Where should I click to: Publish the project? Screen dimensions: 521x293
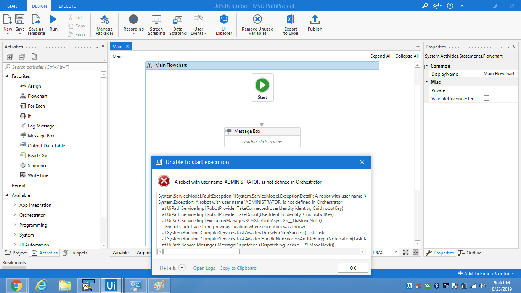[x=315, y=23]
